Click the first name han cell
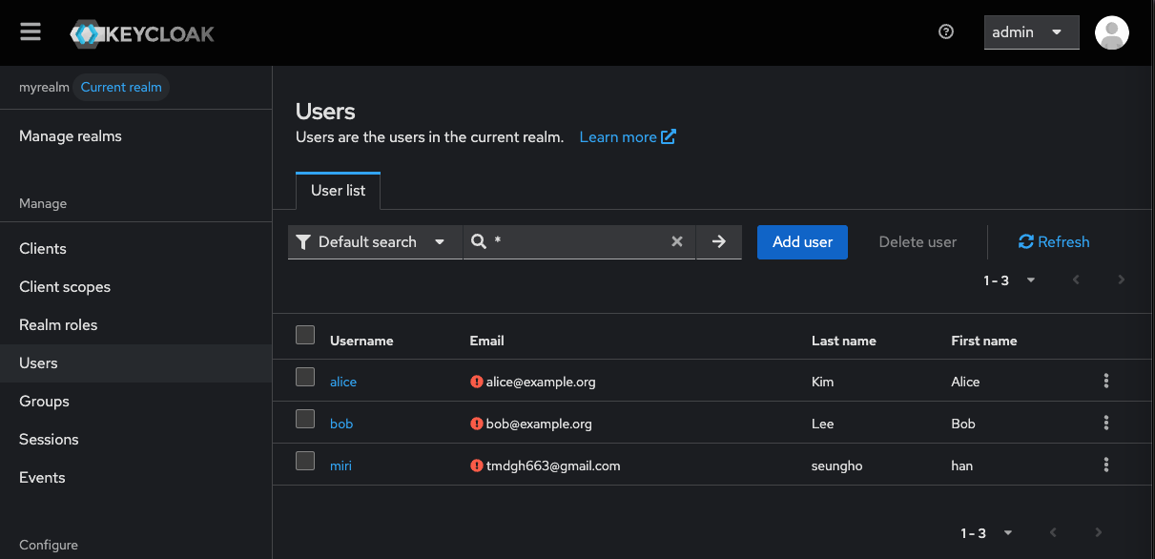 (x=962, y=466)
